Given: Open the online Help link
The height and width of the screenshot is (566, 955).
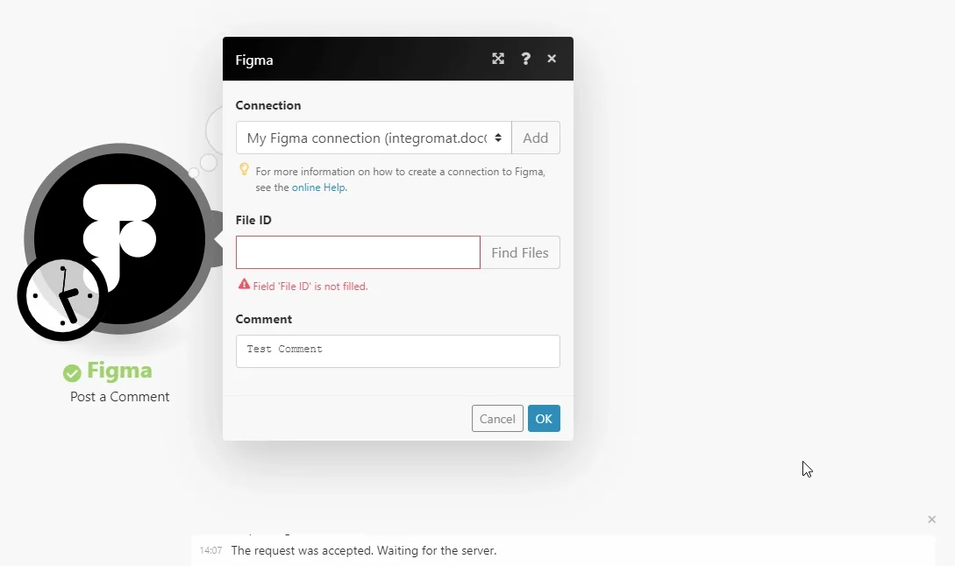Looking at the screenshot, I should tap(318, 187).
